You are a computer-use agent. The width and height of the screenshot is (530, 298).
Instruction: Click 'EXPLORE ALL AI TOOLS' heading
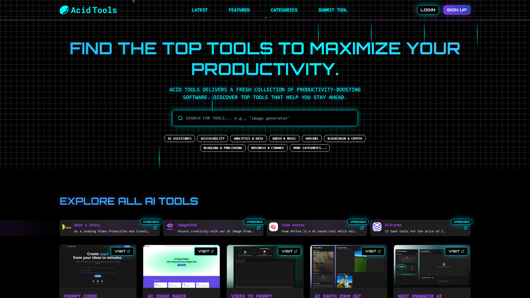[129, 201]
